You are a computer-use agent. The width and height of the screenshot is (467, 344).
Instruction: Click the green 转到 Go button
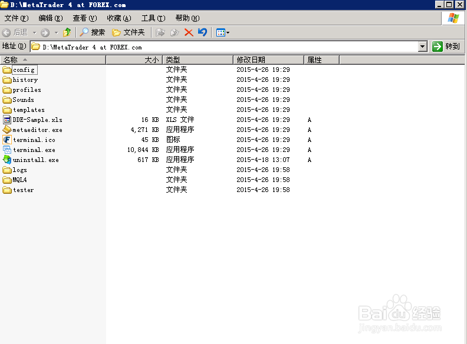click(x=446, y=47)
